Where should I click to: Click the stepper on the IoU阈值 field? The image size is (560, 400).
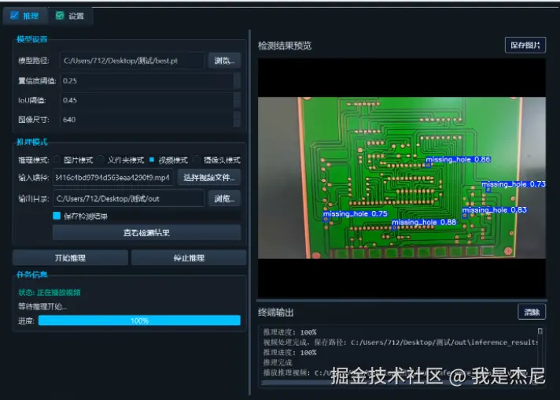[237, 100]
